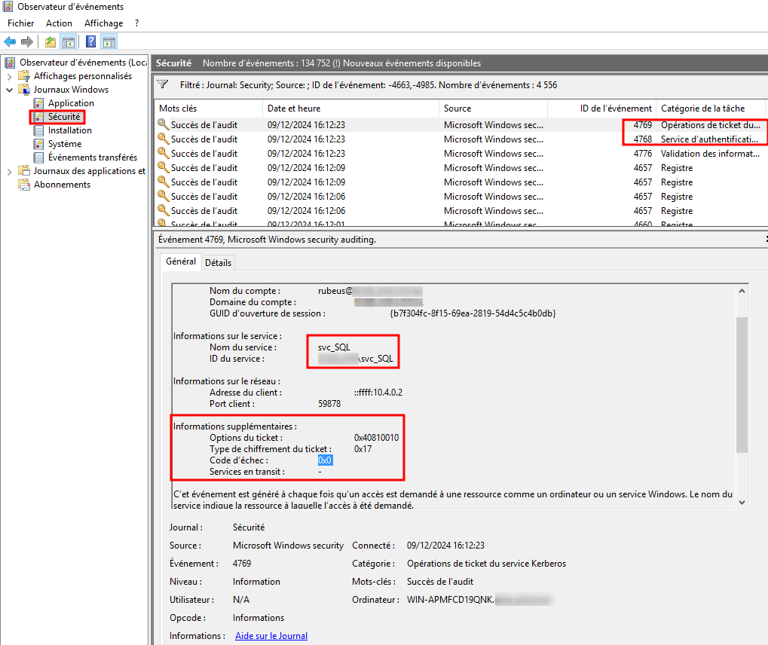Select Abonnements in tree
This screenshot has width=768, height=645.
63,185
